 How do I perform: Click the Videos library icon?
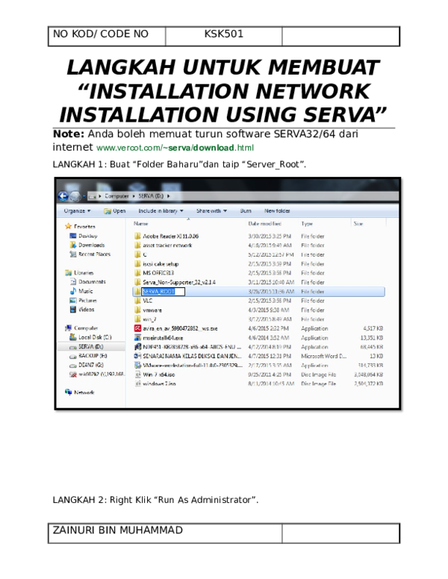[x=73, y=310]
